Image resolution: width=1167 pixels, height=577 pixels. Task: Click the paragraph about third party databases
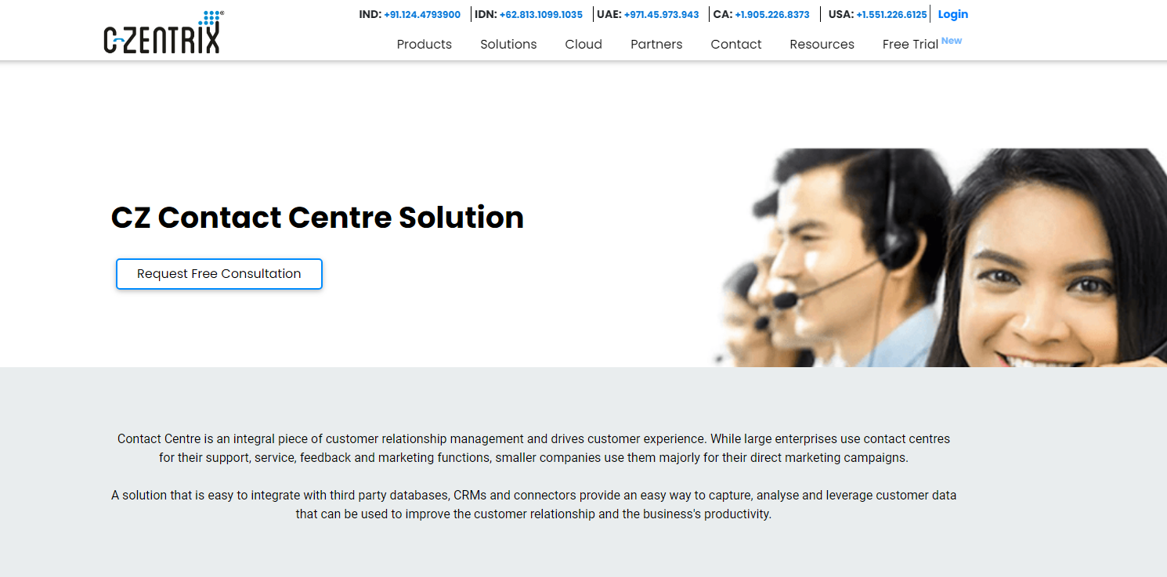click(x=533, y=505)
